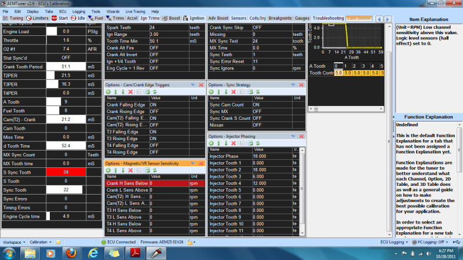Close the Cam/Crank Edge Triggers panel
Image resolution: width=463 pixels, height=260 pixels.
tap(201, 85)
